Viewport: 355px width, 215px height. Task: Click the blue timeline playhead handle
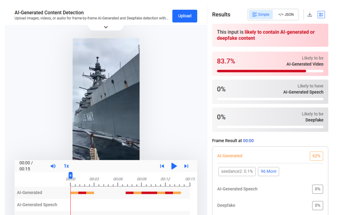[x=70, y=175]
